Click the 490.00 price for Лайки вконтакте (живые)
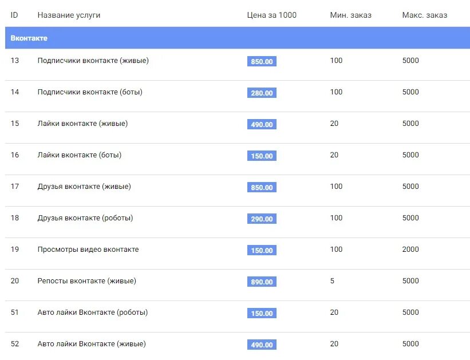470x360 pixels. click(262, 124)
